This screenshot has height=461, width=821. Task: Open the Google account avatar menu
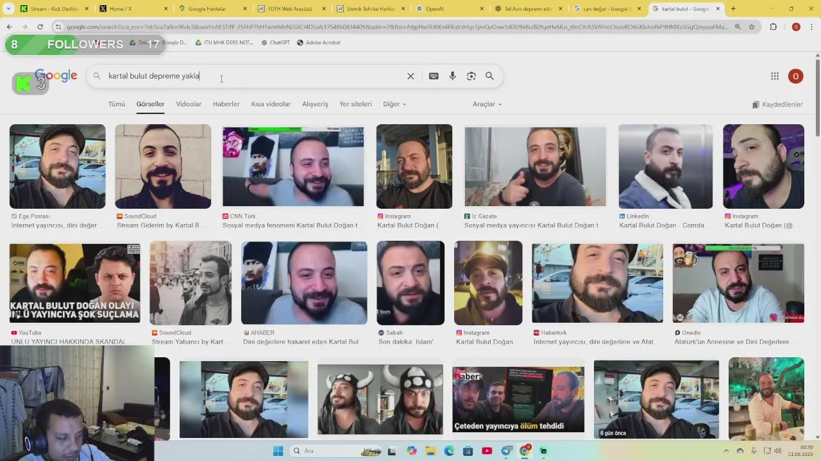click(795, 76)
